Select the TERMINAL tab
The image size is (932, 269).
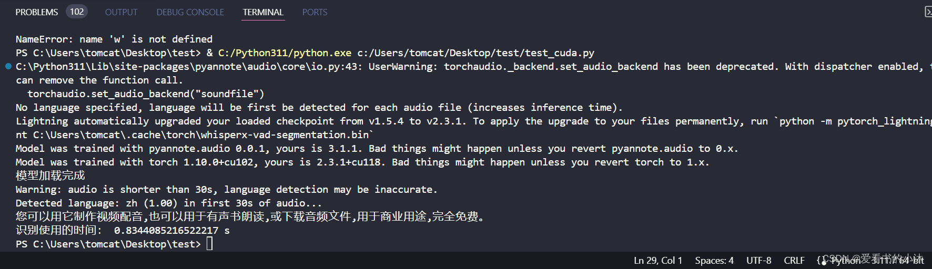click(x=263, y=12)
